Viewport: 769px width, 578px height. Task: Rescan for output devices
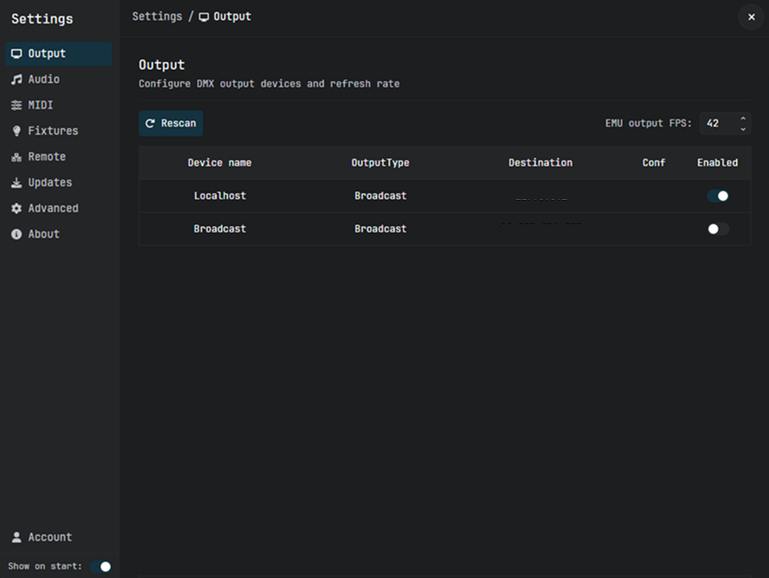(x=171, y=123)
